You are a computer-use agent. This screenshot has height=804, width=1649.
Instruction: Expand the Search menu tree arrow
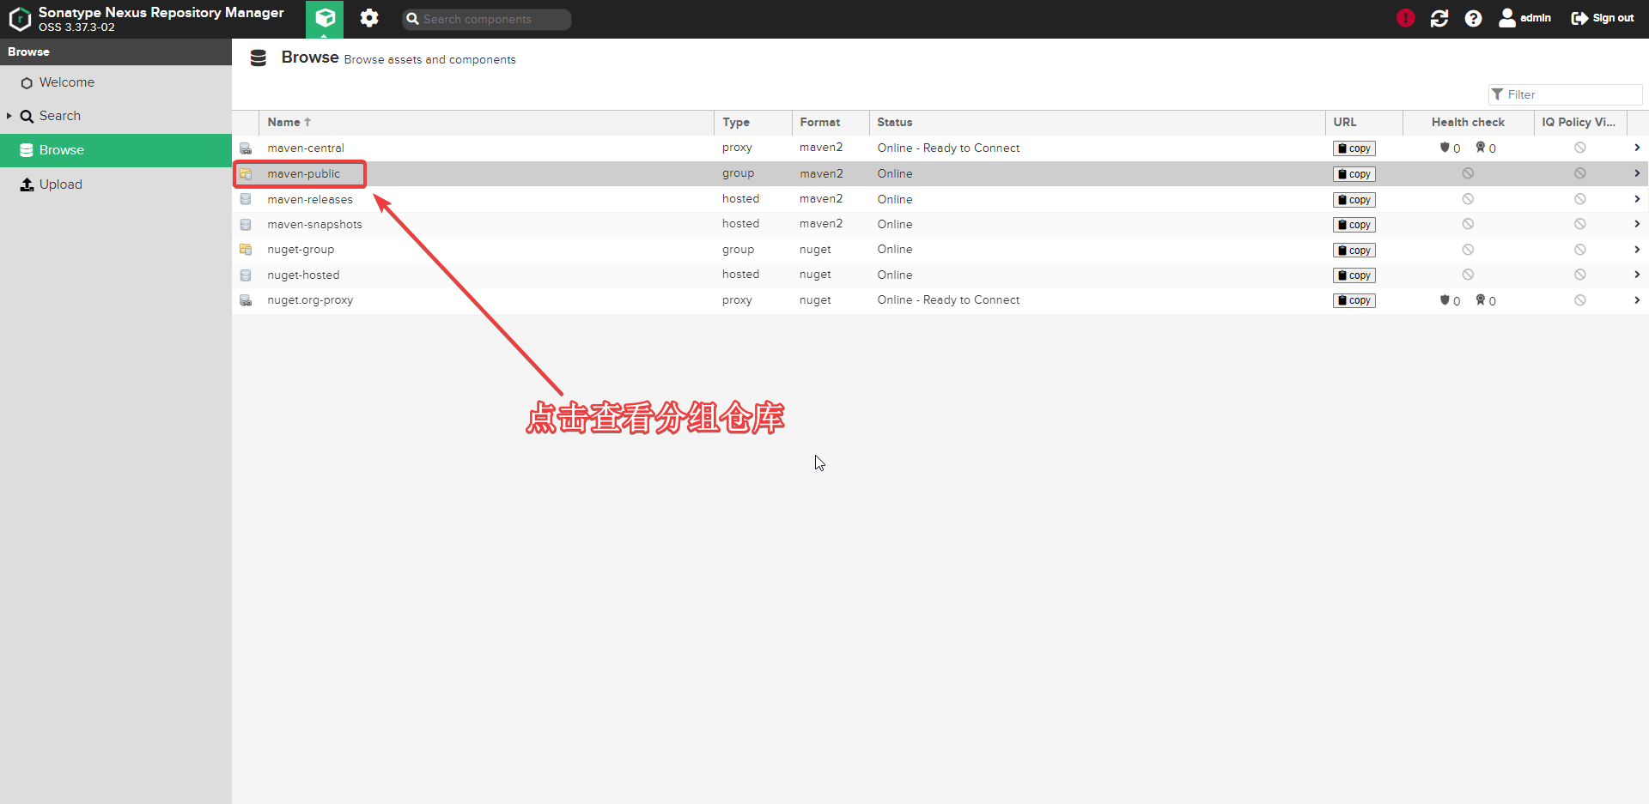pos(9,116)
